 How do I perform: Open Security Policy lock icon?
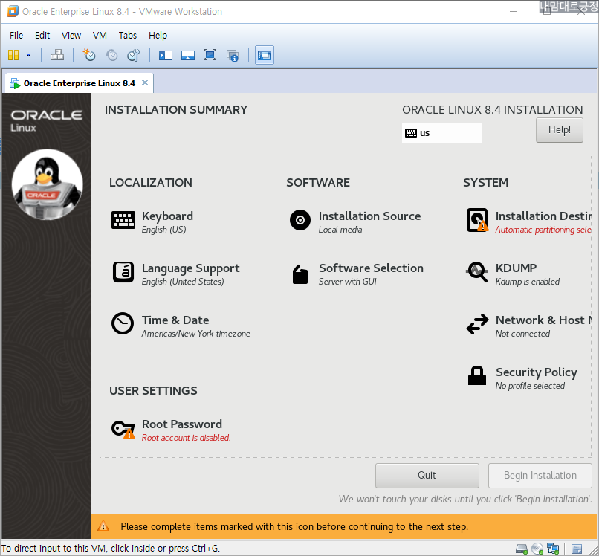pyautogui.click(x=477, y=375)
